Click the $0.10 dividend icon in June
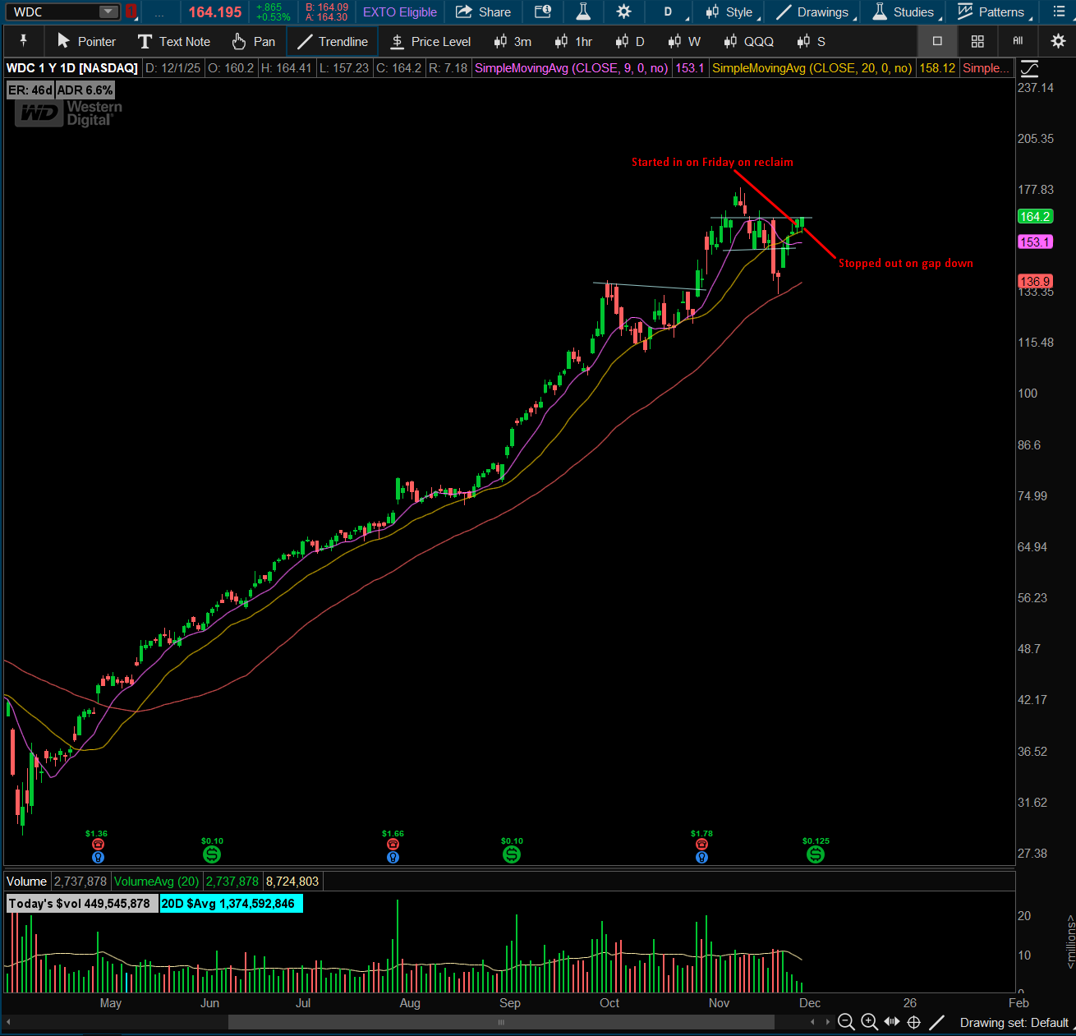Viewport: 1076px width, 1036px height. [x=212, y=854]
